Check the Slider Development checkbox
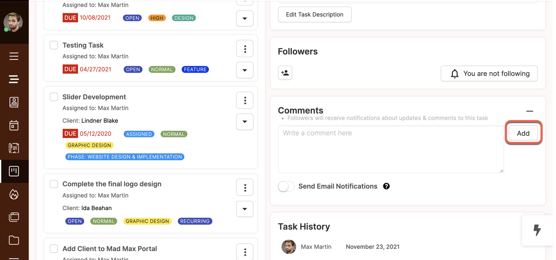 (54, 97)
